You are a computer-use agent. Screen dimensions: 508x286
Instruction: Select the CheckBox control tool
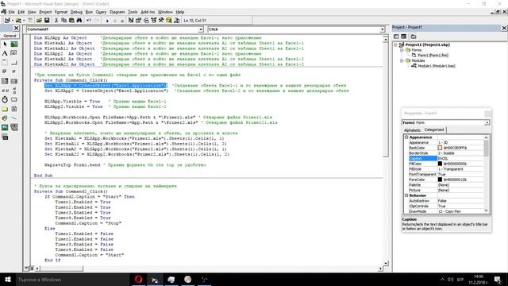click(x=5, y=71)
